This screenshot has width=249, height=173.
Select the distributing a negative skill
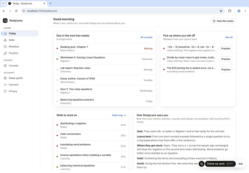91,125
